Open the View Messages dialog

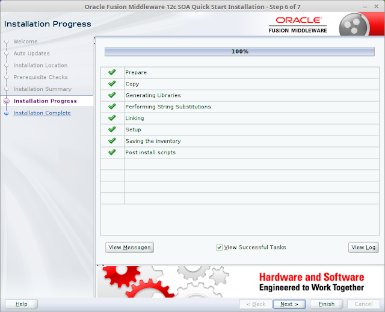click(130, 248)
